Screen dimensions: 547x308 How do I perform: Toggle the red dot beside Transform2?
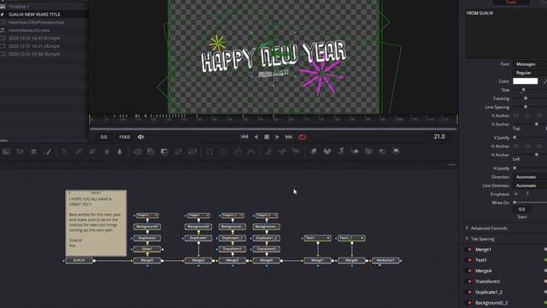(x=469, y=281)
